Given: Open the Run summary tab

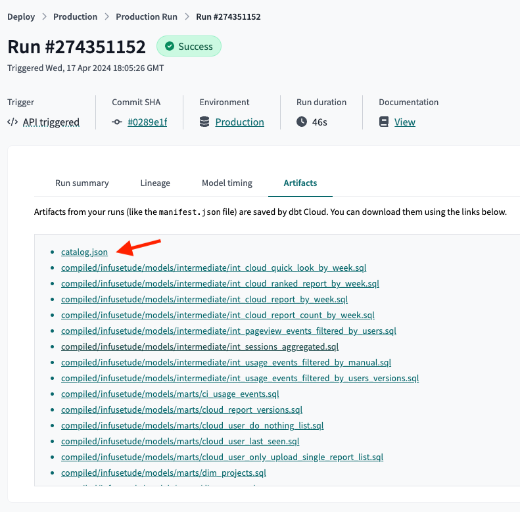Looking at the screenshot, I should click(x=82, y=183).
